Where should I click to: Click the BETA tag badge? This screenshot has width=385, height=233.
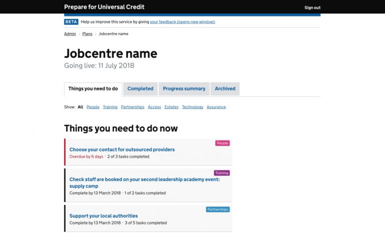tap(71, 22)
